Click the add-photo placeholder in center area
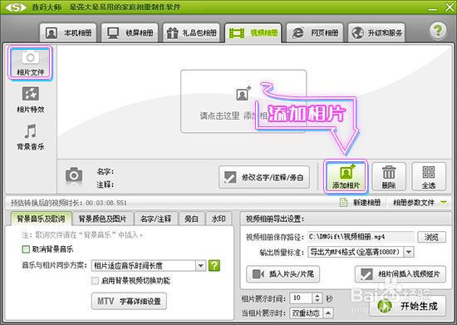Screen dimensions: 457x325 (243, 101)
